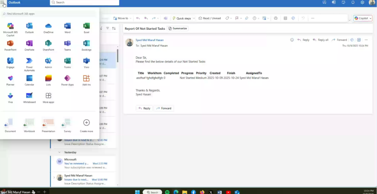
Task: Open the Settings gear in header
Action: (x=362, y=2)
